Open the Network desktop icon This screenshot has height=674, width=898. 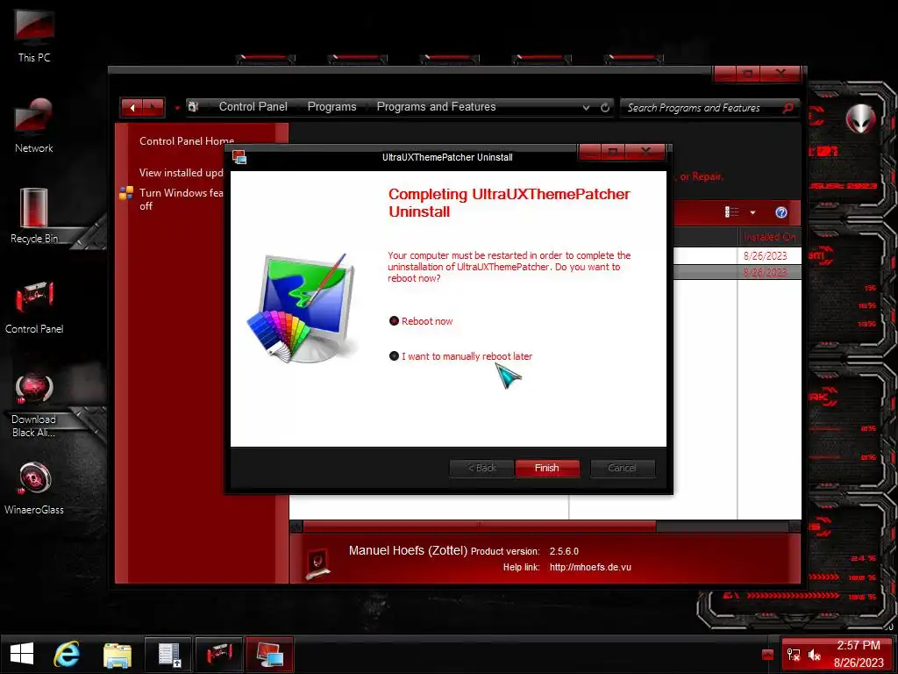click(34, 125)
